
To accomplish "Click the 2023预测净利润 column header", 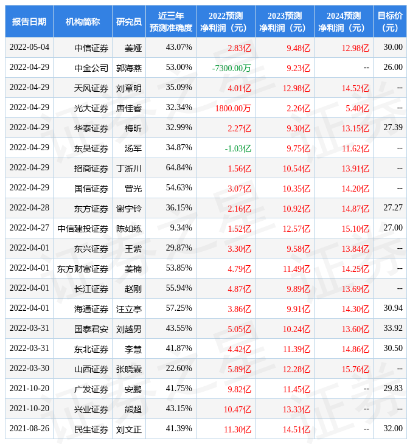I will 285,21.
